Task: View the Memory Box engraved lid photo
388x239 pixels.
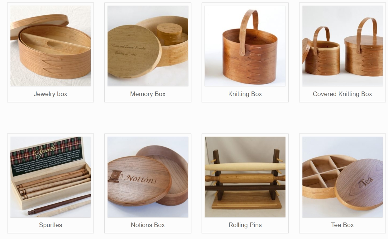Action: [148, 46]
